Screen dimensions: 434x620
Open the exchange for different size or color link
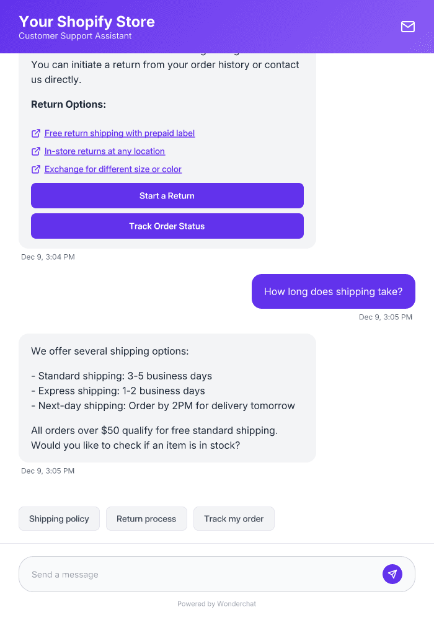click(112, 169)
